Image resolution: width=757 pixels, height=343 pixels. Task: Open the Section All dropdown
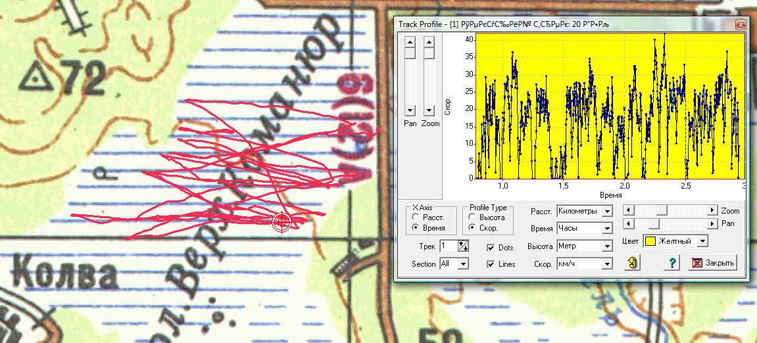pyautogui.click(x=463, y=263)
